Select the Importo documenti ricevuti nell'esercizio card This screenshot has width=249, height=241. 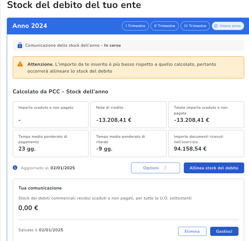pyautogui.click(x=206, y=143)
